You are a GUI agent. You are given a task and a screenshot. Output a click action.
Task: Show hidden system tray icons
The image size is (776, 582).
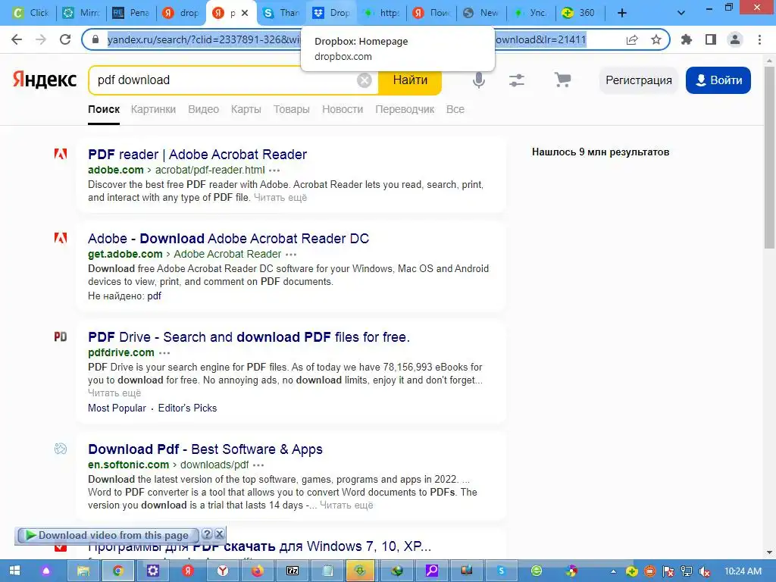(613, 571)
